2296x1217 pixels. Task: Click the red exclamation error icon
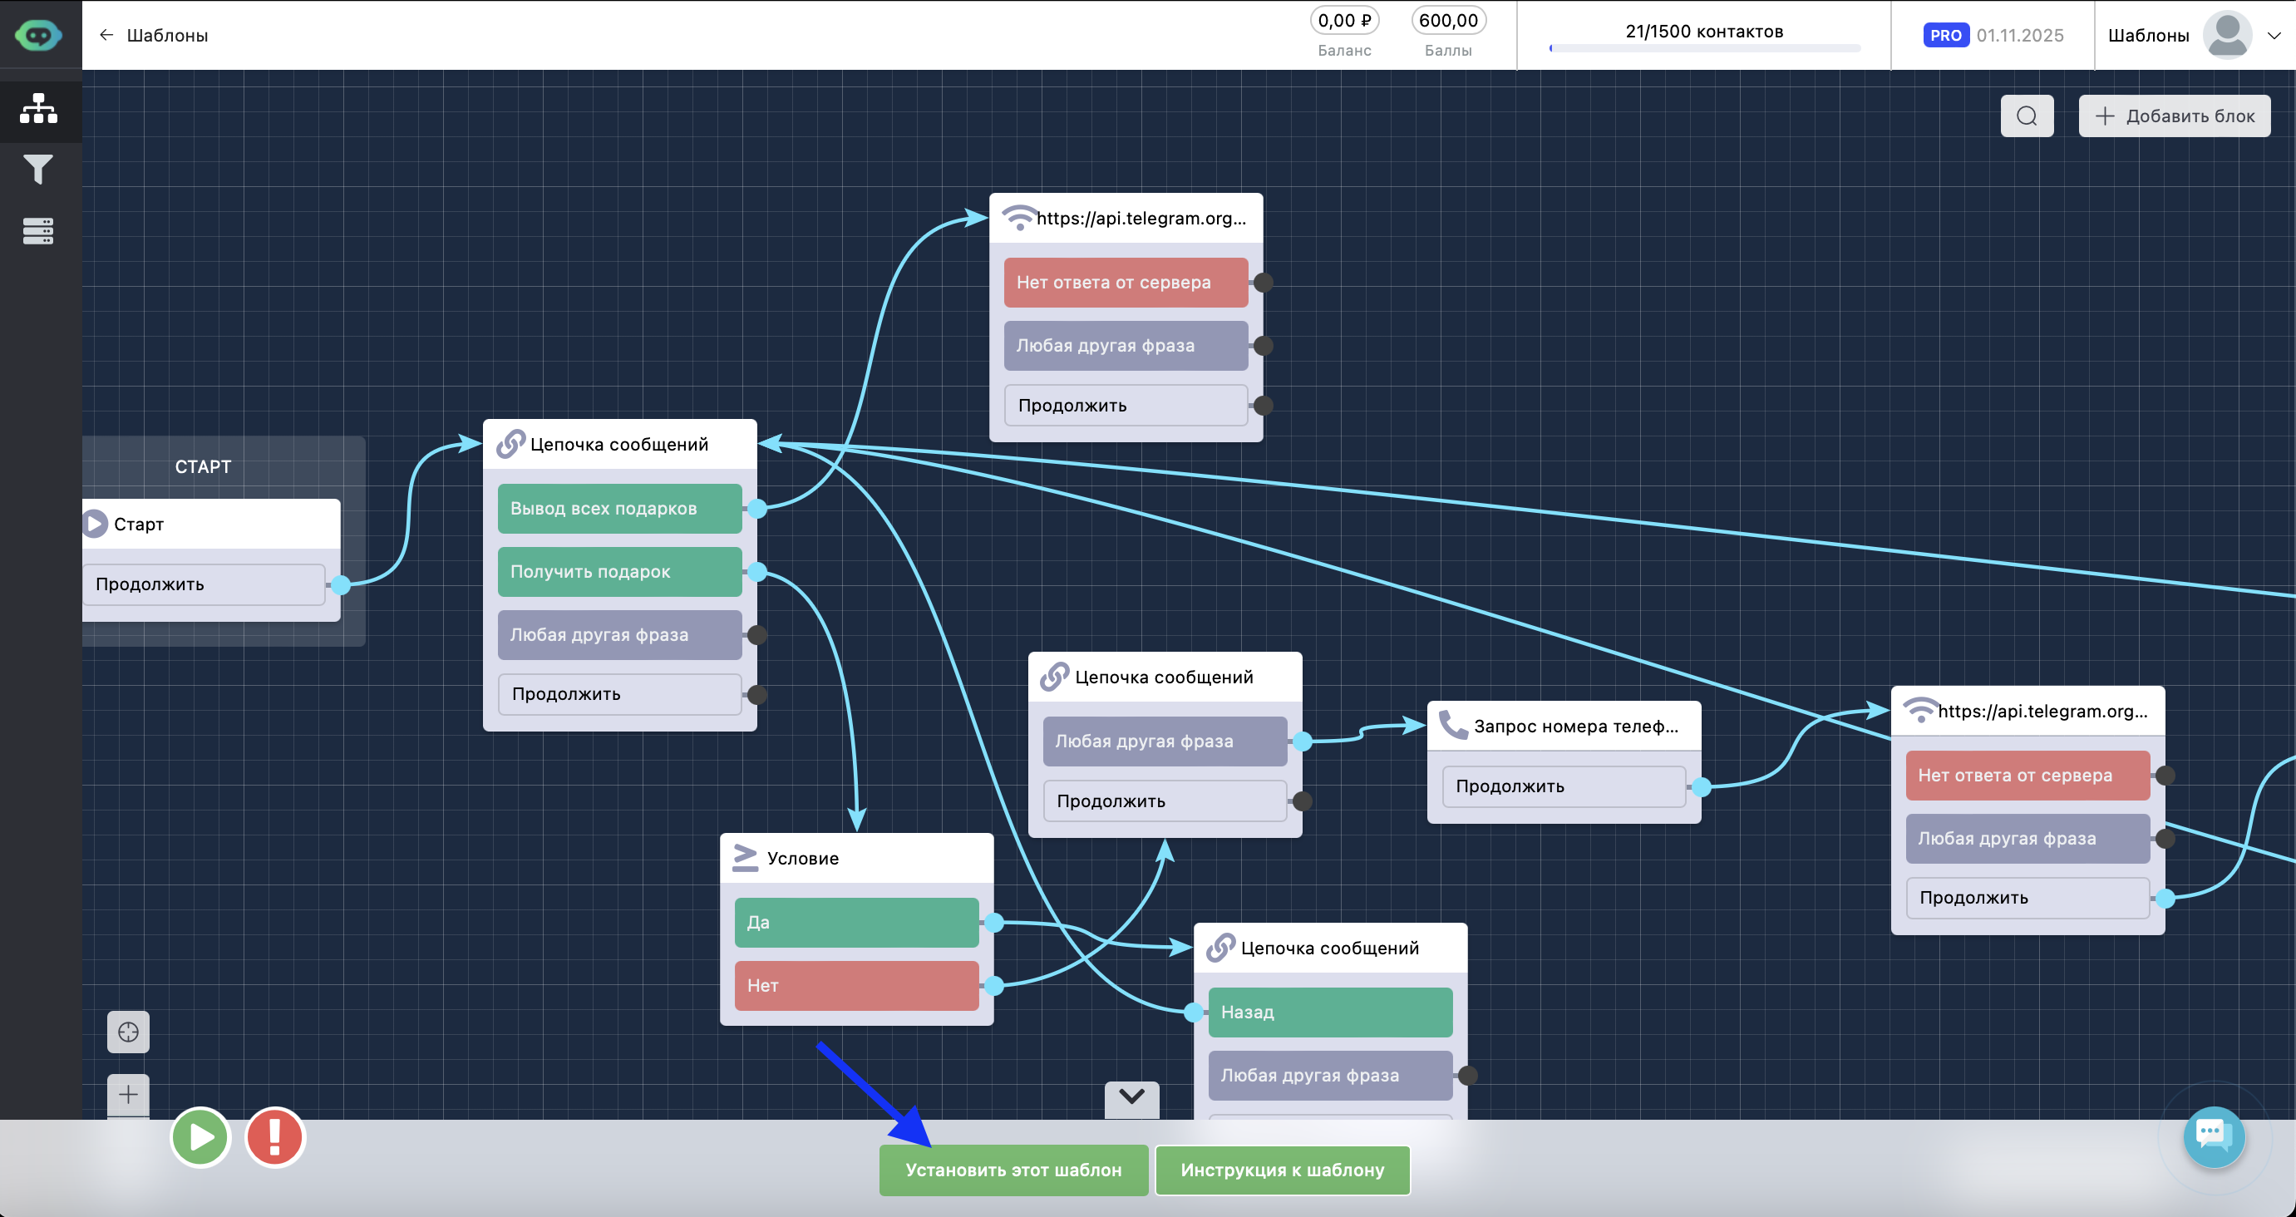[x=274, y=1136]
